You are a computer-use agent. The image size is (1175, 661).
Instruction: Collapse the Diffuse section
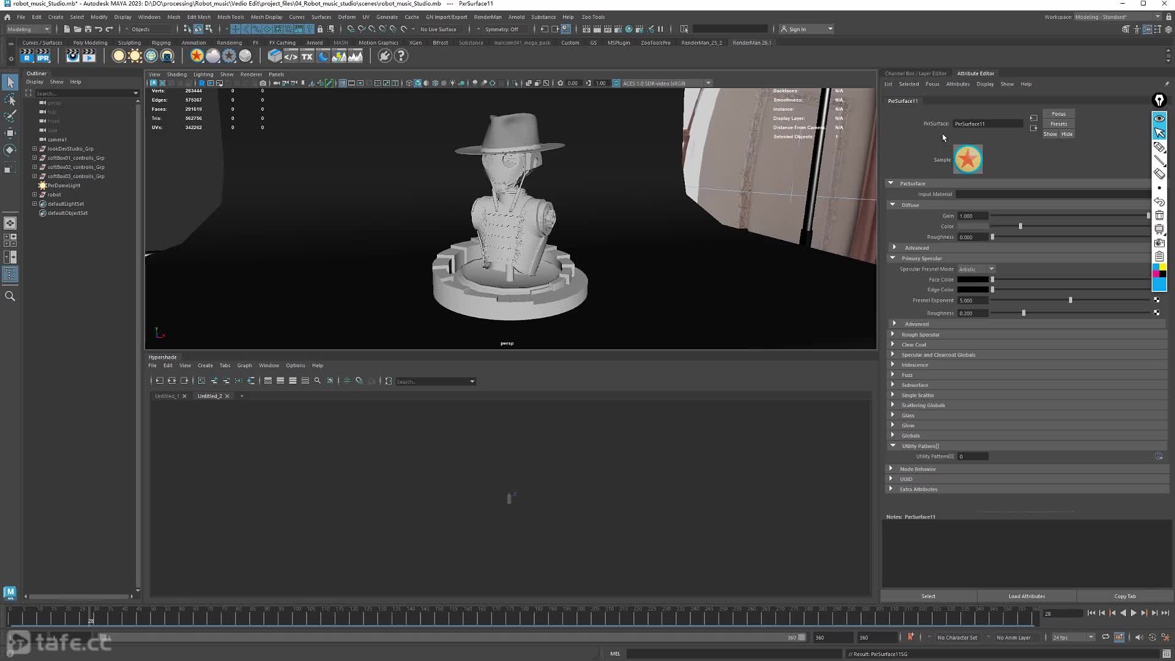click(x=893, y=204)
